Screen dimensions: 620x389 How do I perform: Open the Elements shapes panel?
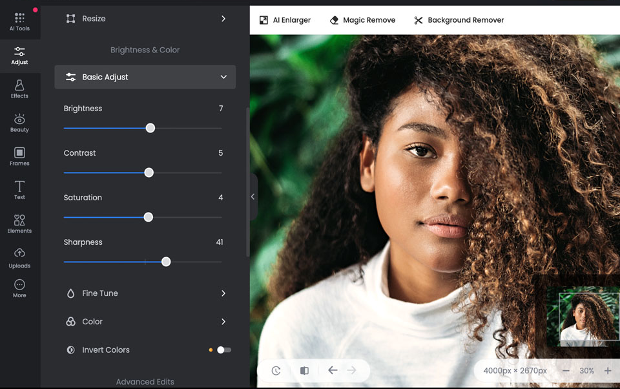[19, 224]
